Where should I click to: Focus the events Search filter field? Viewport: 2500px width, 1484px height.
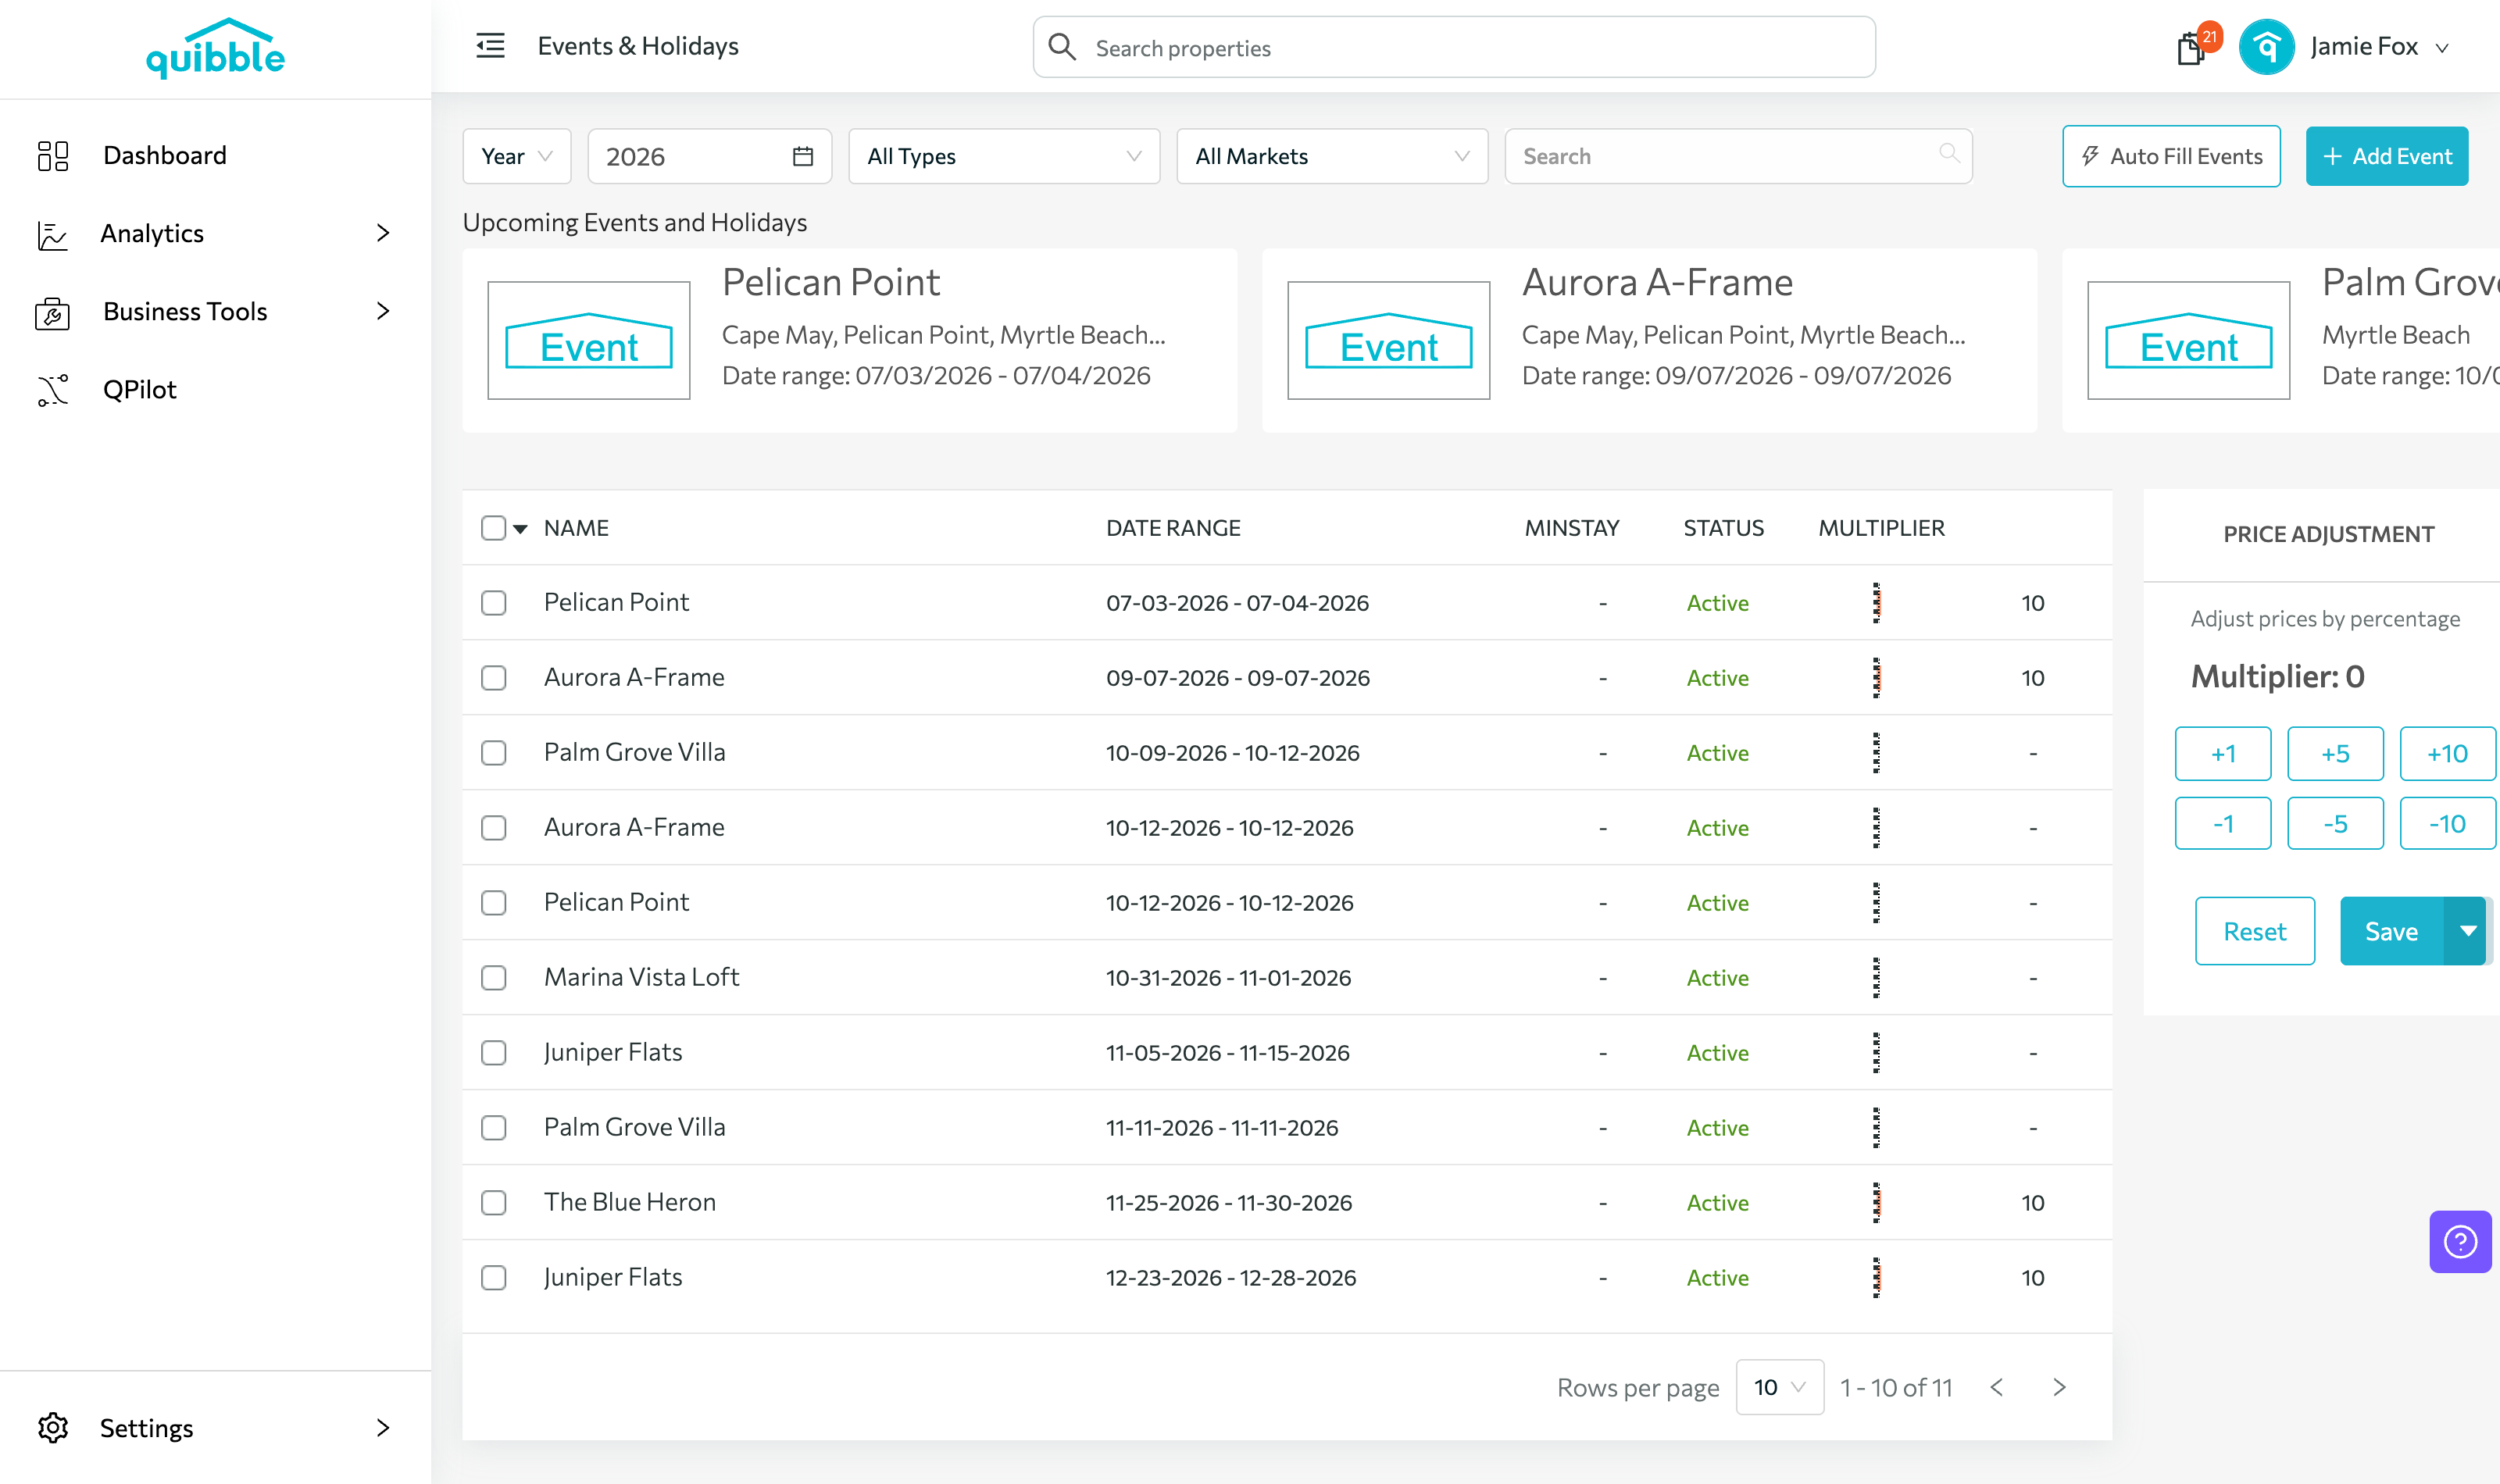(x=1738, y=156)
